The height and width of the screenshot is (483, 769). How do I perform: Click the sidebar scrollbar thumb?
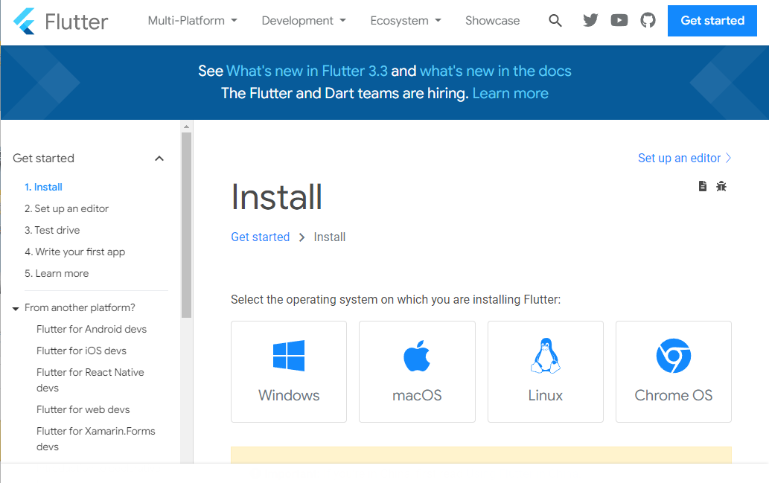click(186, 225)
